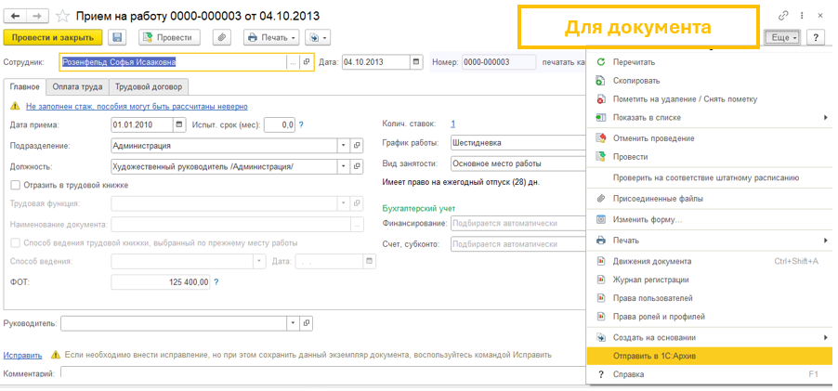Copy link with the chain icon

[x=783, y=16]
